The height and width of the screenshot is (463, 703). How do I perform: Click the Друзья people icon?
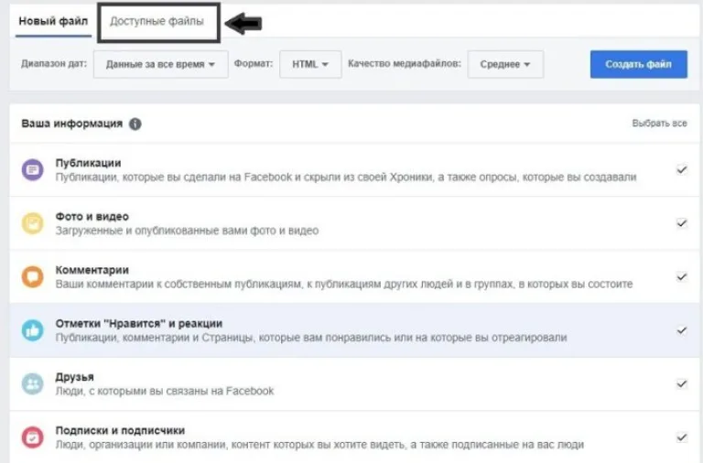[33, 383]
